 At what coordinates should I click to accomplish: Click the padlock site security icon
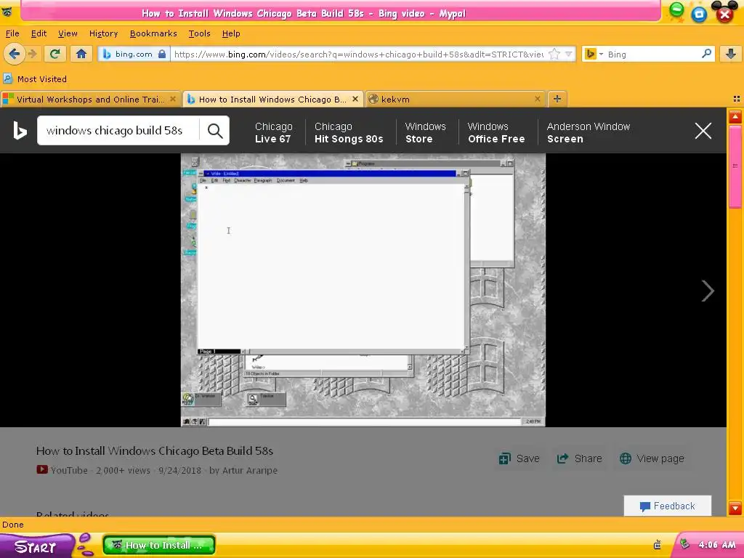162,54
